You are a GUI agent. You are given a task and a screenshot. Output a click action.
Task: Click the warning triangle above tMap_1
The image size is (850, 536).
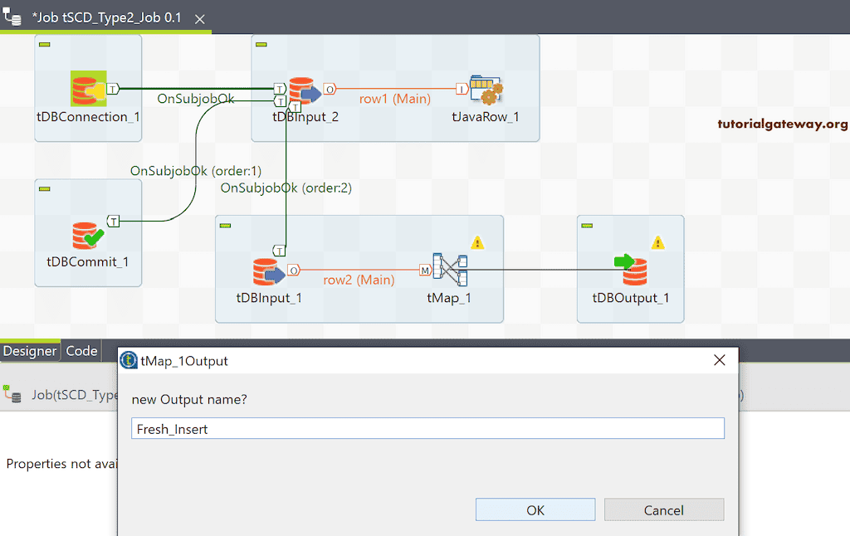pyautogui.click(x=477, y=242)
